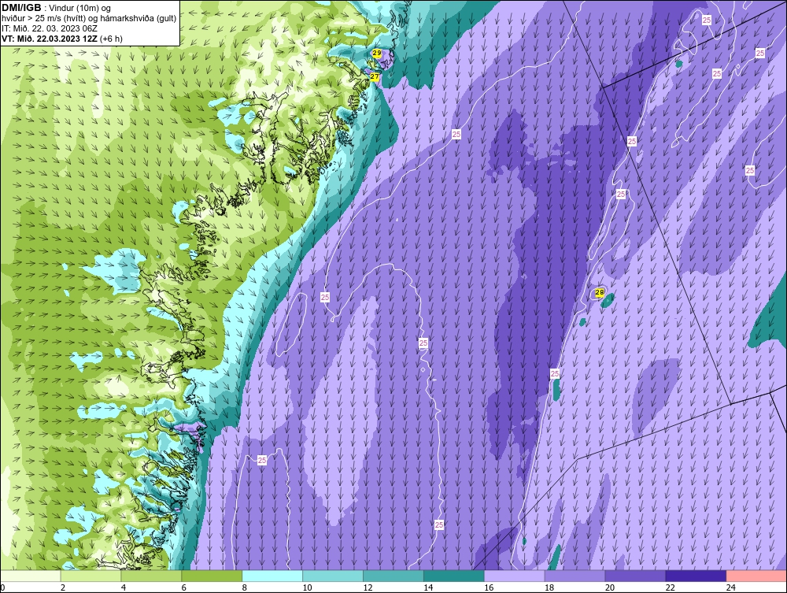Click the legend scale label 24
Image resolution: width=787 pixels, height=593 pixels.
click(x=731, y=587)
